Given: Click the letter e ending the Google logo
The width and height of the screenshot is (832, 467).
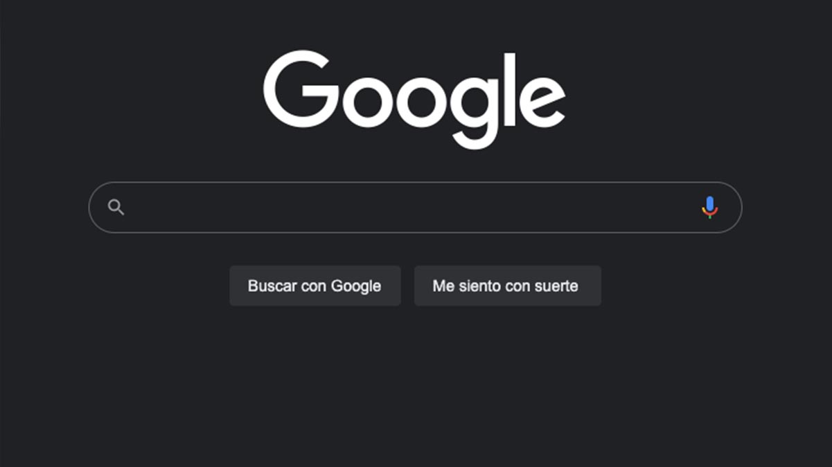Looking at the screenshot, I should (541, 101).
